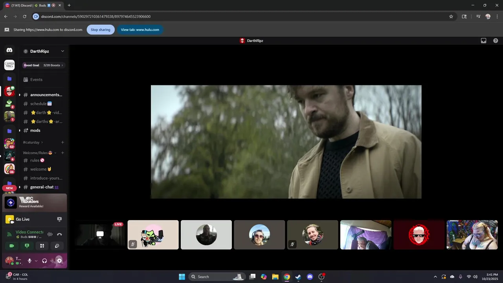Open the server with badge showing 6
The height and width of the screenshot is (283, 503).
9,156
